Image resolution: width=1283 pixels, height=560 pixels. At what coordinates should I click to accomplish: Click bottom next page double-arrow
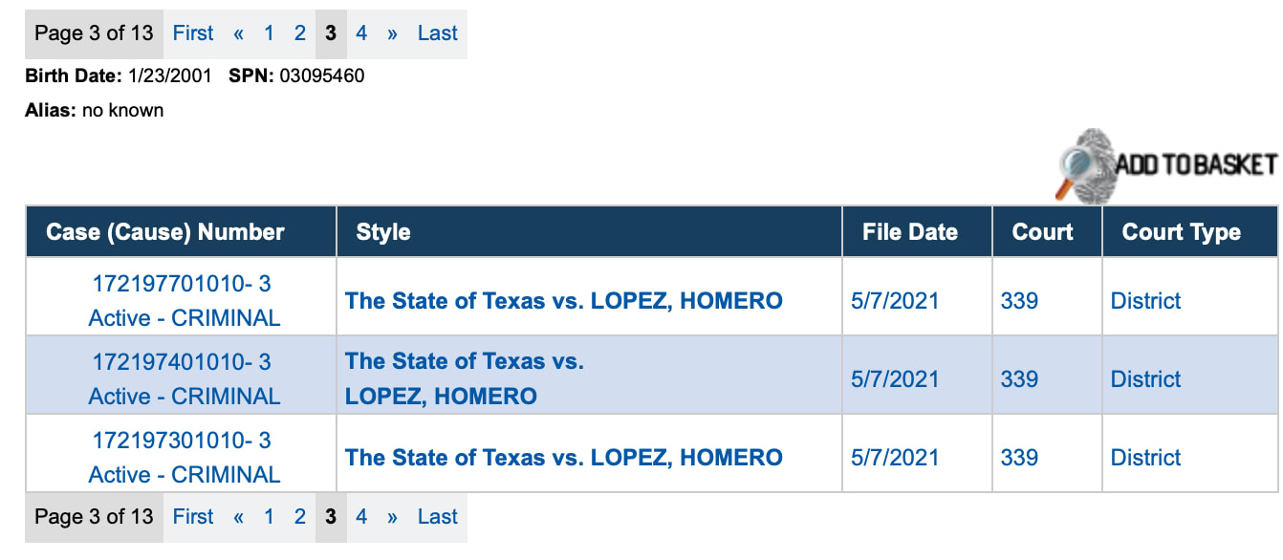(x=392, y=517)
